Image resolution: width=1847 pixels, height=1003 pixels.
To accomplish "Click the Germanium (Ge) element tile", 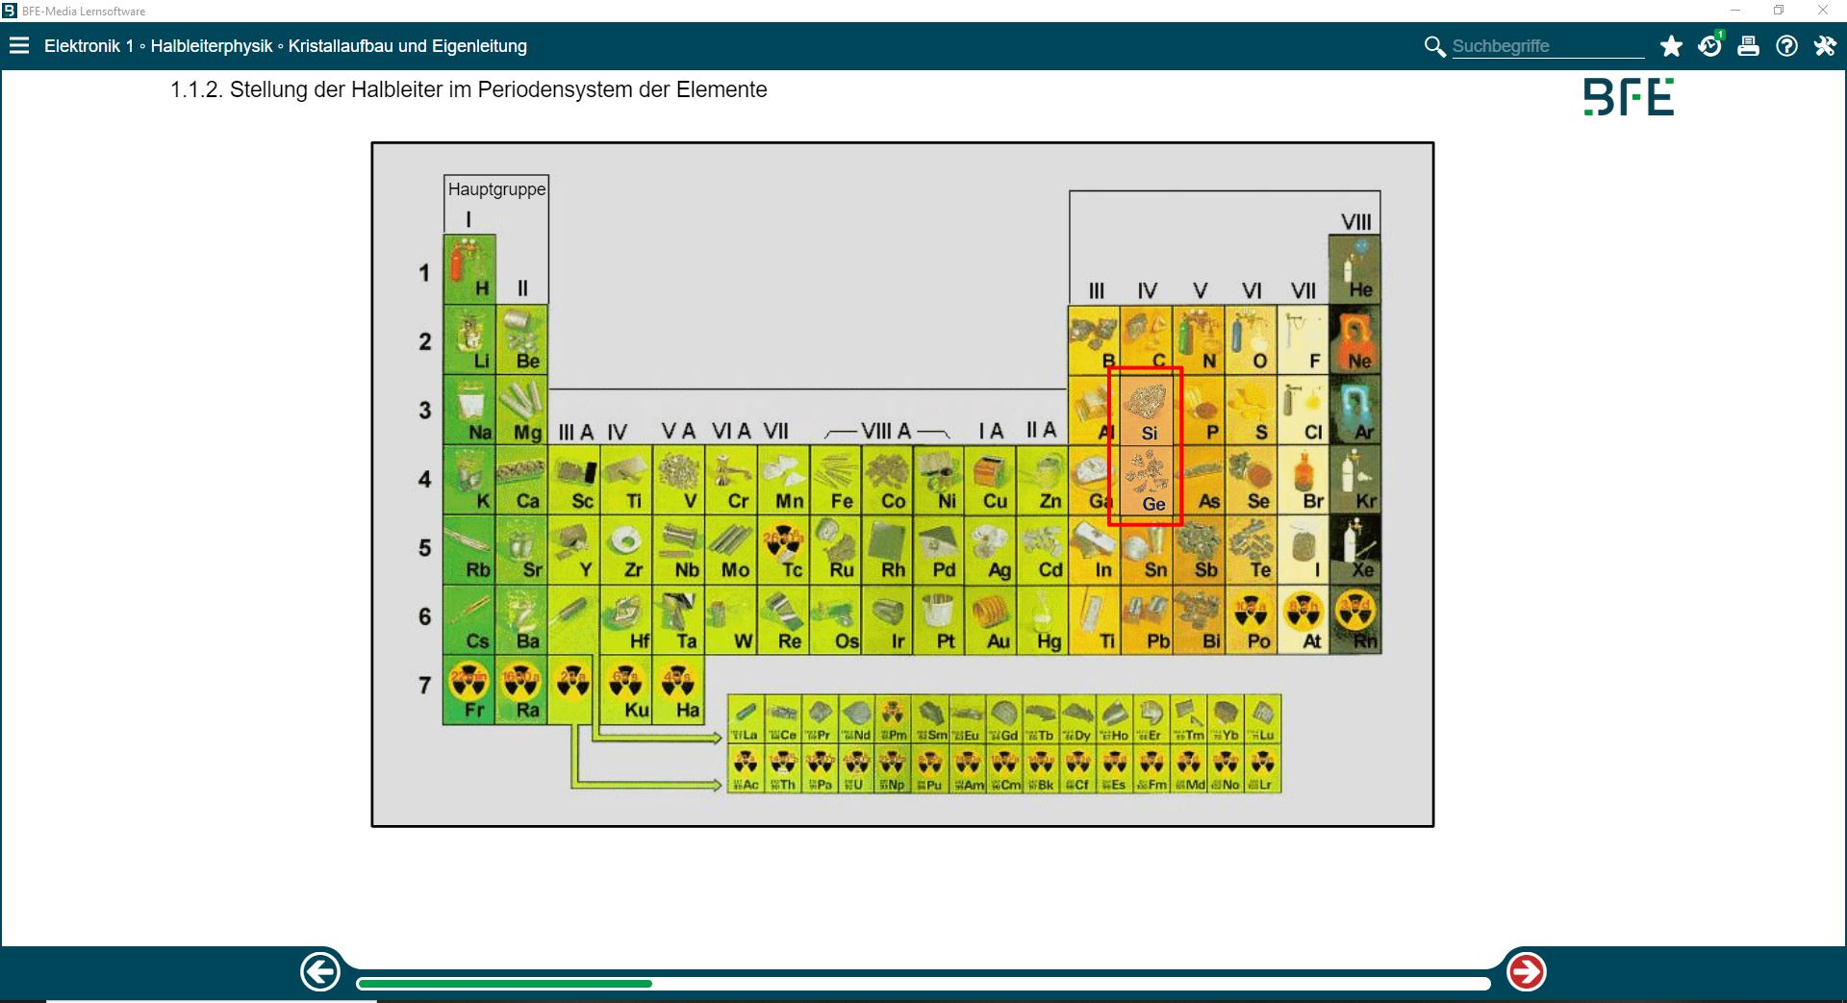I will pyautogui.click(x=1146, y=481).
